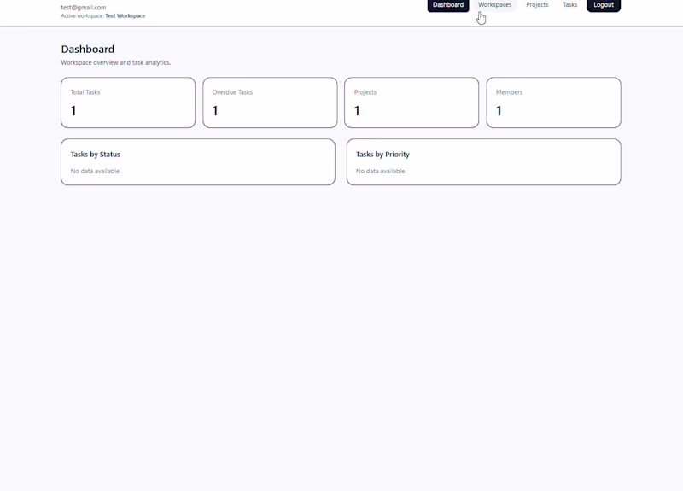The width and height of the screenshot is (683, 491).
Task: Click the Tasks by Status heading
Action: point(96,155)
